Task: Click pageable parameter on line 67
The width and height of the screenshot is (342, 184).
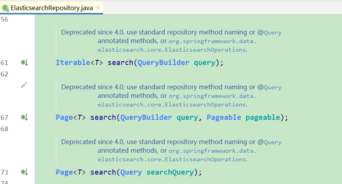Action: [263, 117]
